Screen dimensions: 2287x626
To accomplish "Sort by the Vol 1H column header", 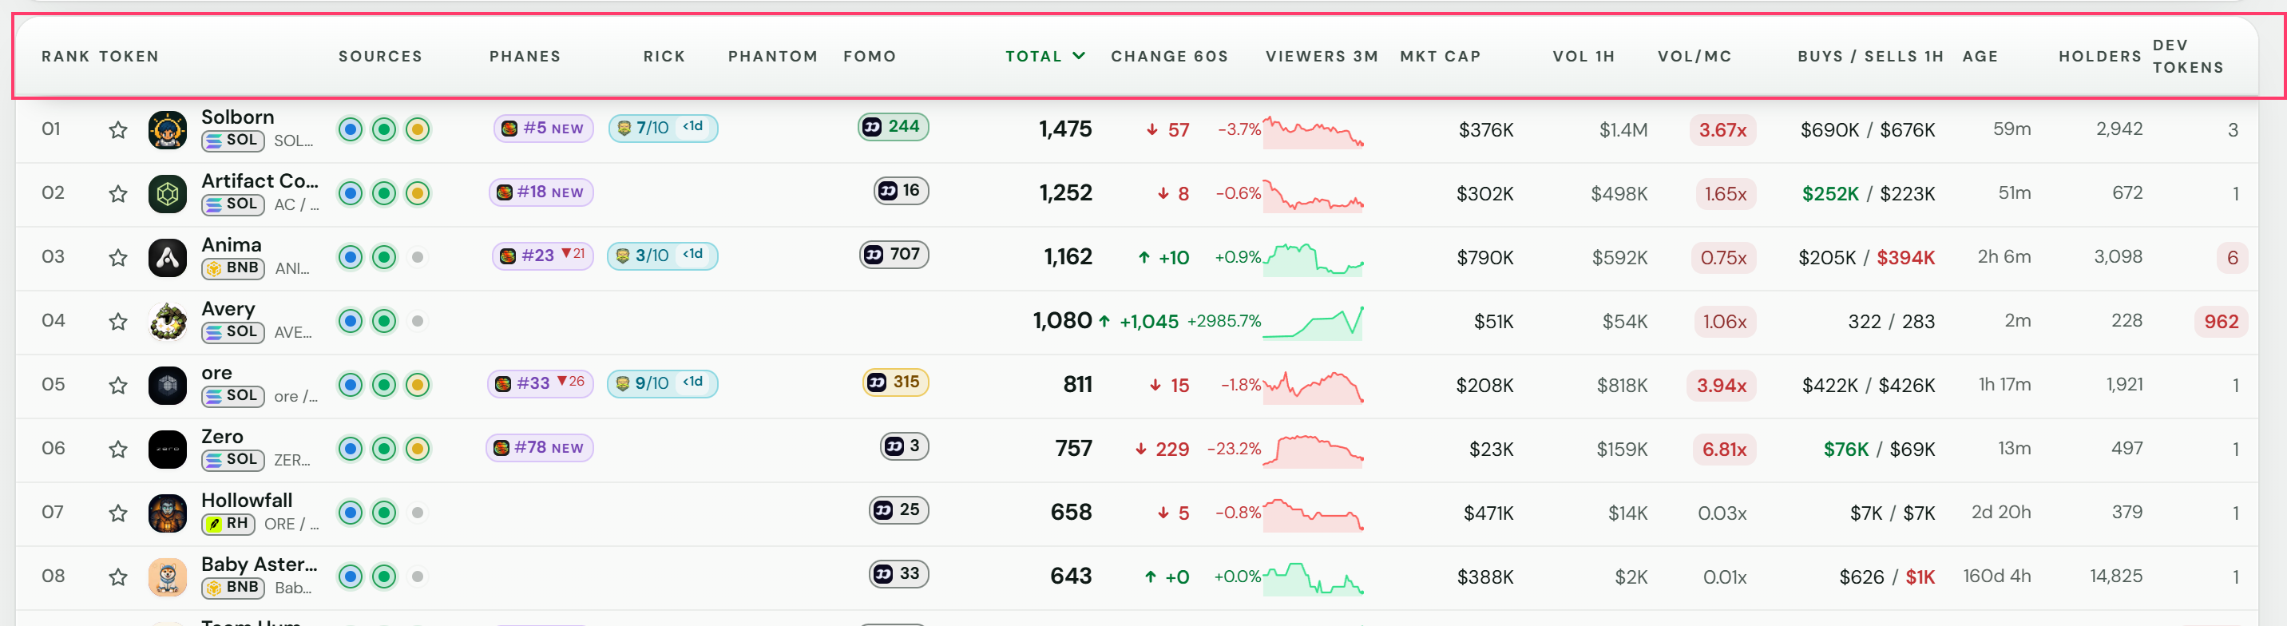I will pos(1583,56).
